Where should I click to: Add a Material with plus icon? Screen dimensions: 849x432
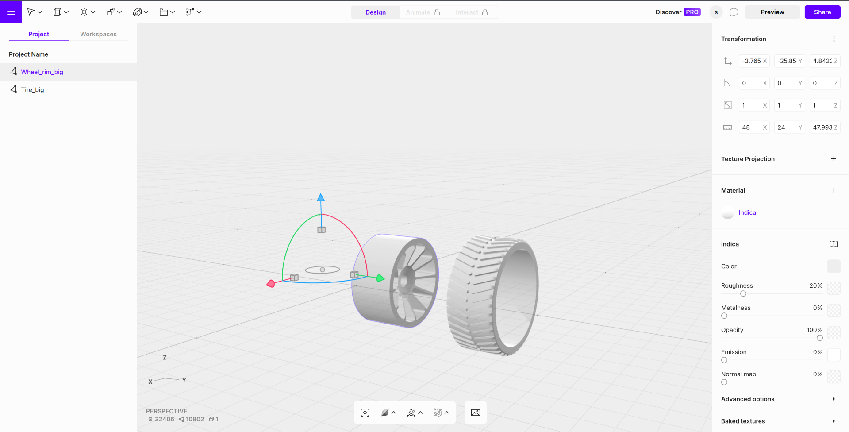tap(834, 190)
